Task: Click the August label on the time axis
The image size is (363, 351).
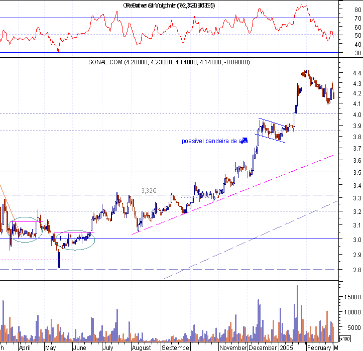Action: (x=141, y=348)
